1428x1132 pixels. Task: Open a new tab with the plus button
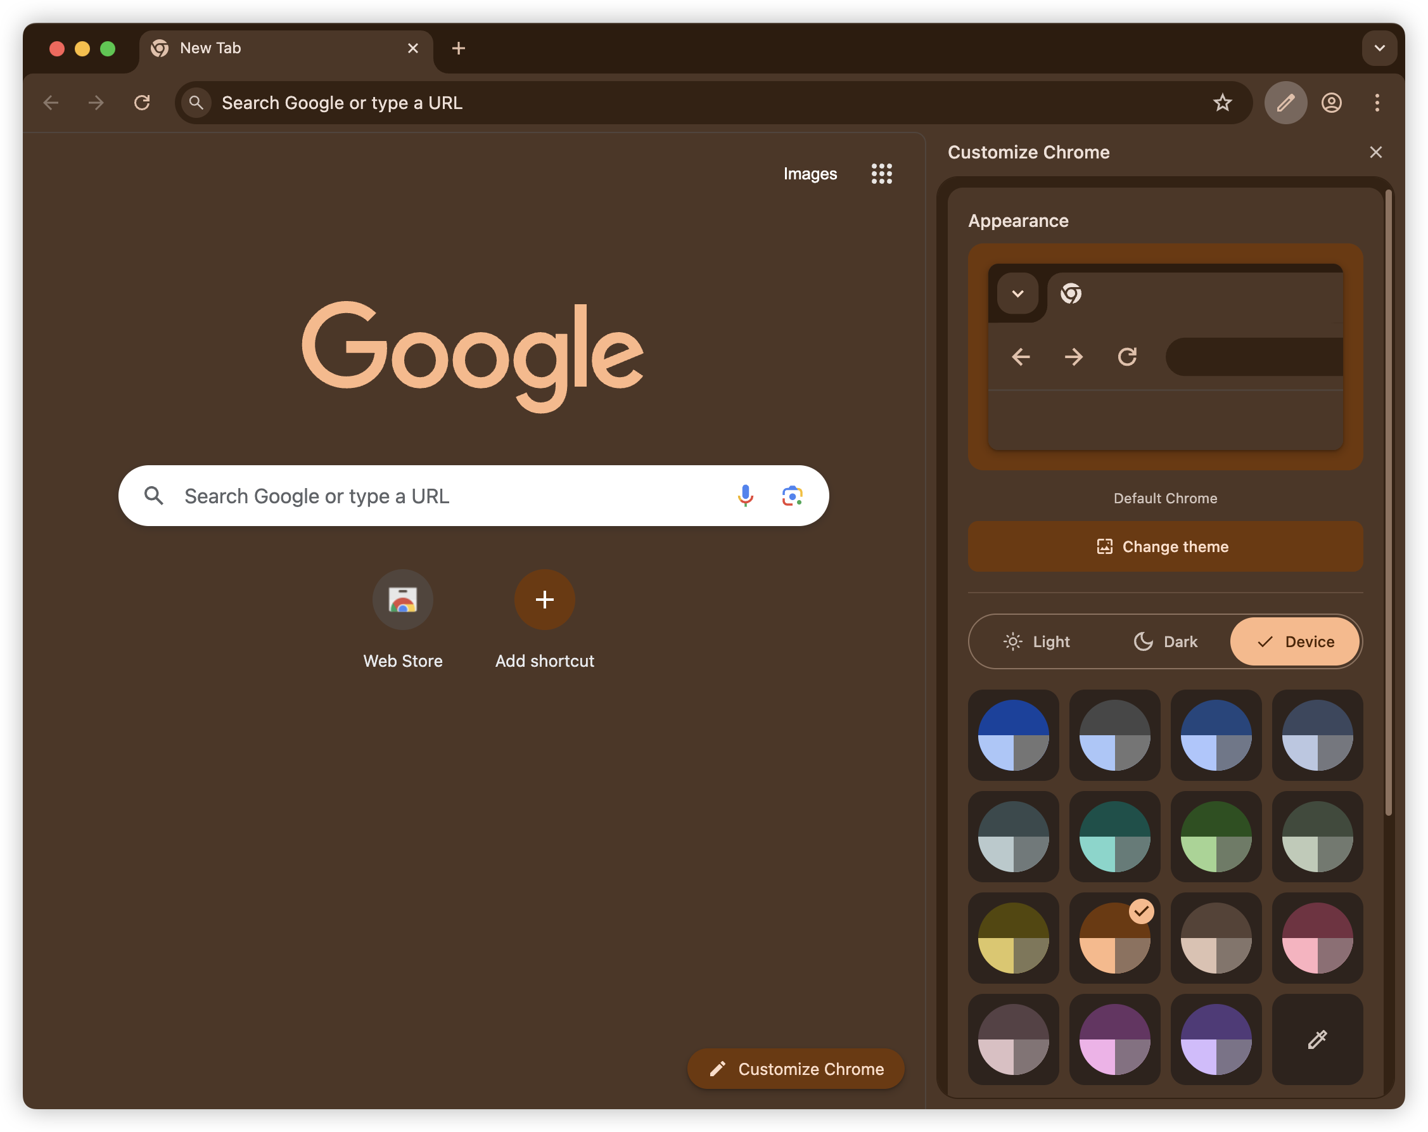[x=458, y=48]
